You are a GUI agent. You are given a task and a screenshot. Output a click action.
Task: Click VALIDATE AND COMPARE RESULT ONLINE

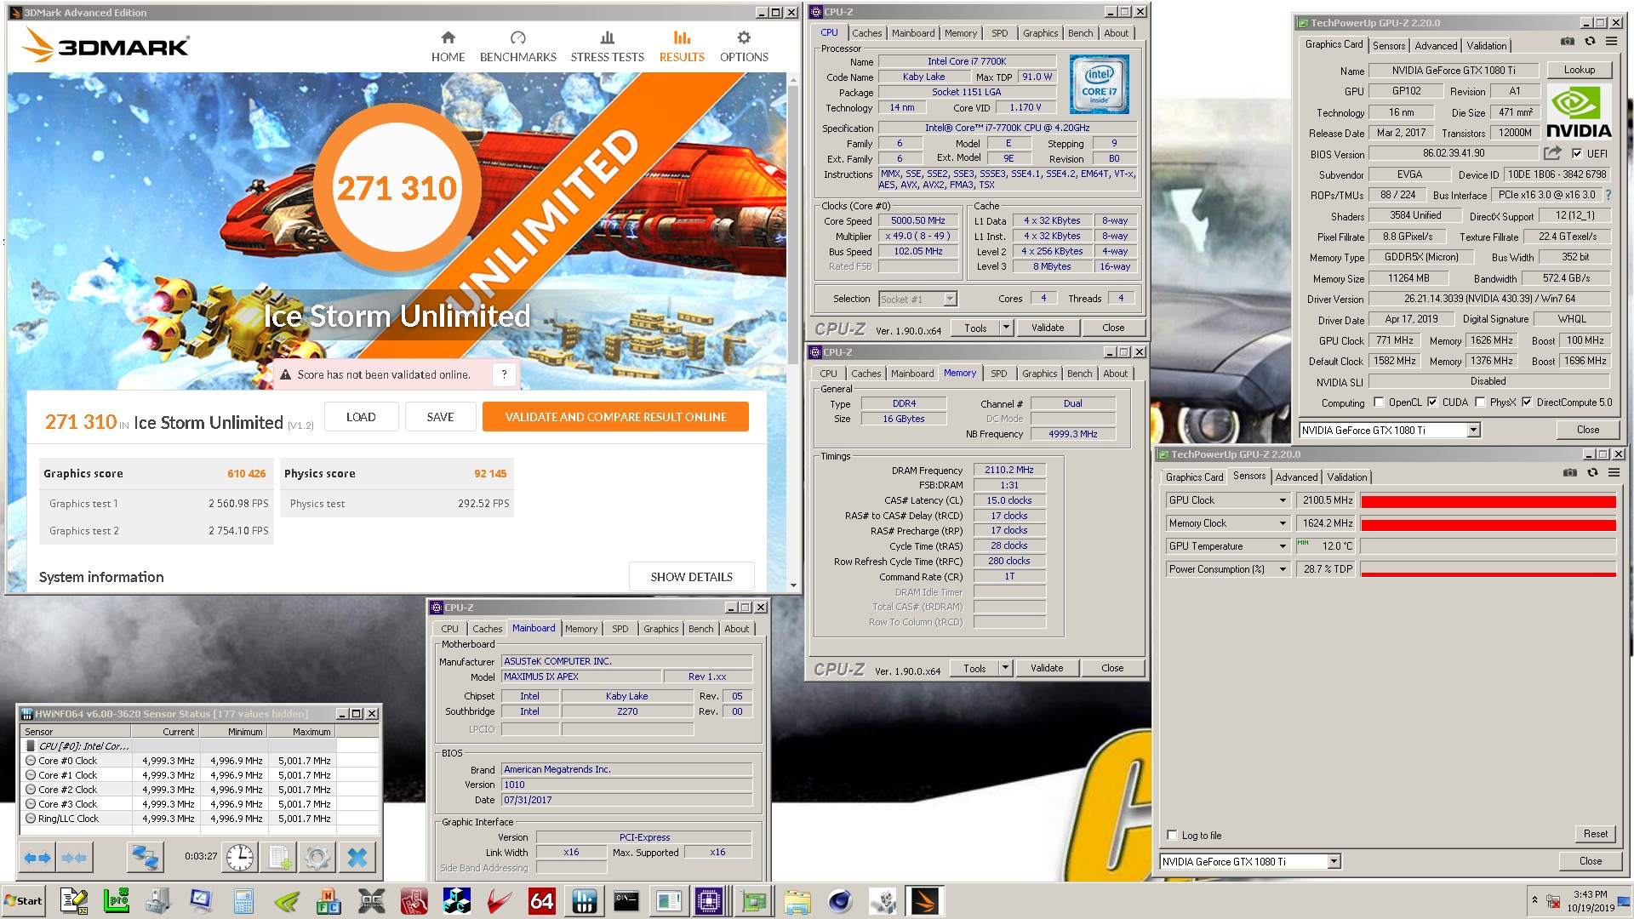tap(615, 417)
